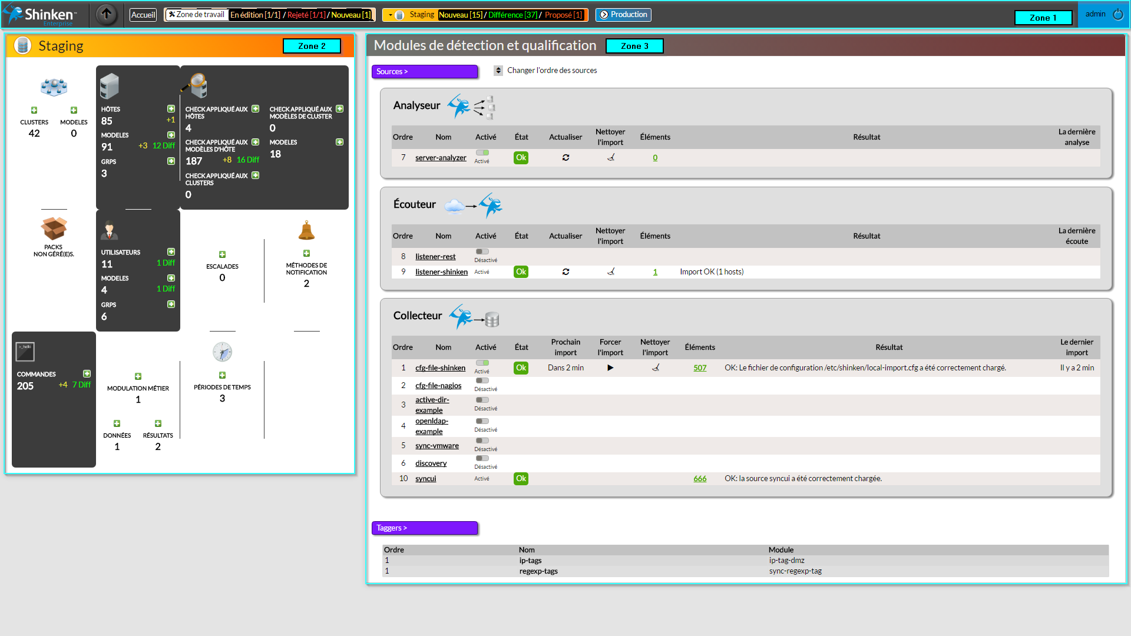
Task: Open the Production menu item
Action: [623, 15]
